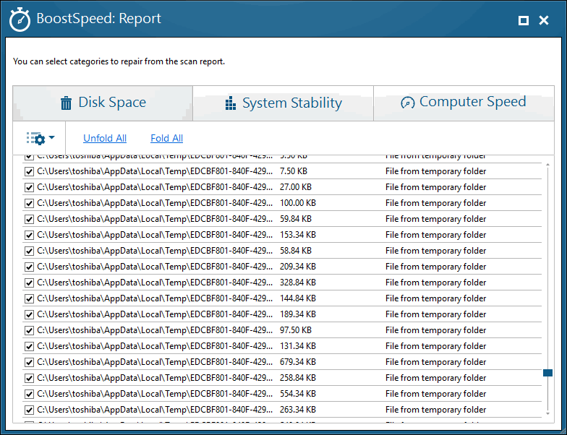Expand the settings dropdown arrow beside gear
The height and width of the screenshot is (435, 567).
[x=52, y=137]
